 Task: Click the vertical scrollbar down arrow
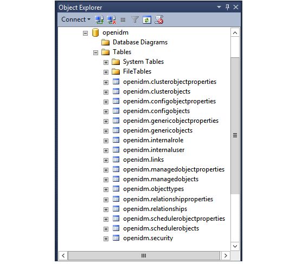(x=235, y=246)
